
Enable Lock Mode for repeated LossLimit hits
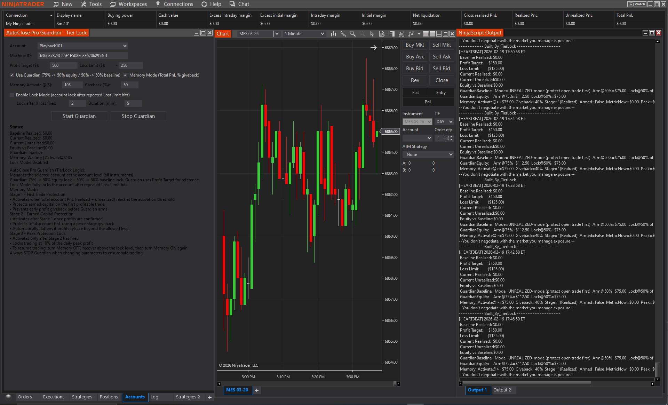click(11, 95)
